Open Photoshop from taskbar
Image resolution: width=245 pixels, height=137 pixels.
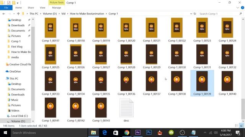click(x=149, y=133)
